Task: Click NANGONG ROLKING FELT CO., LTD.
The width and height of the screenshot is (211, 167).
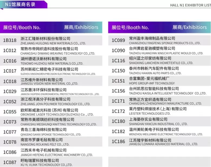Action: coord(45,144)
